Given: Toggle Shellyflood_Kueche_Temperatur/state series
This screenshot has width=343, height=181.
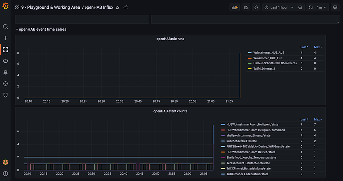Looking at the screenshot, I should pos(252,157).
